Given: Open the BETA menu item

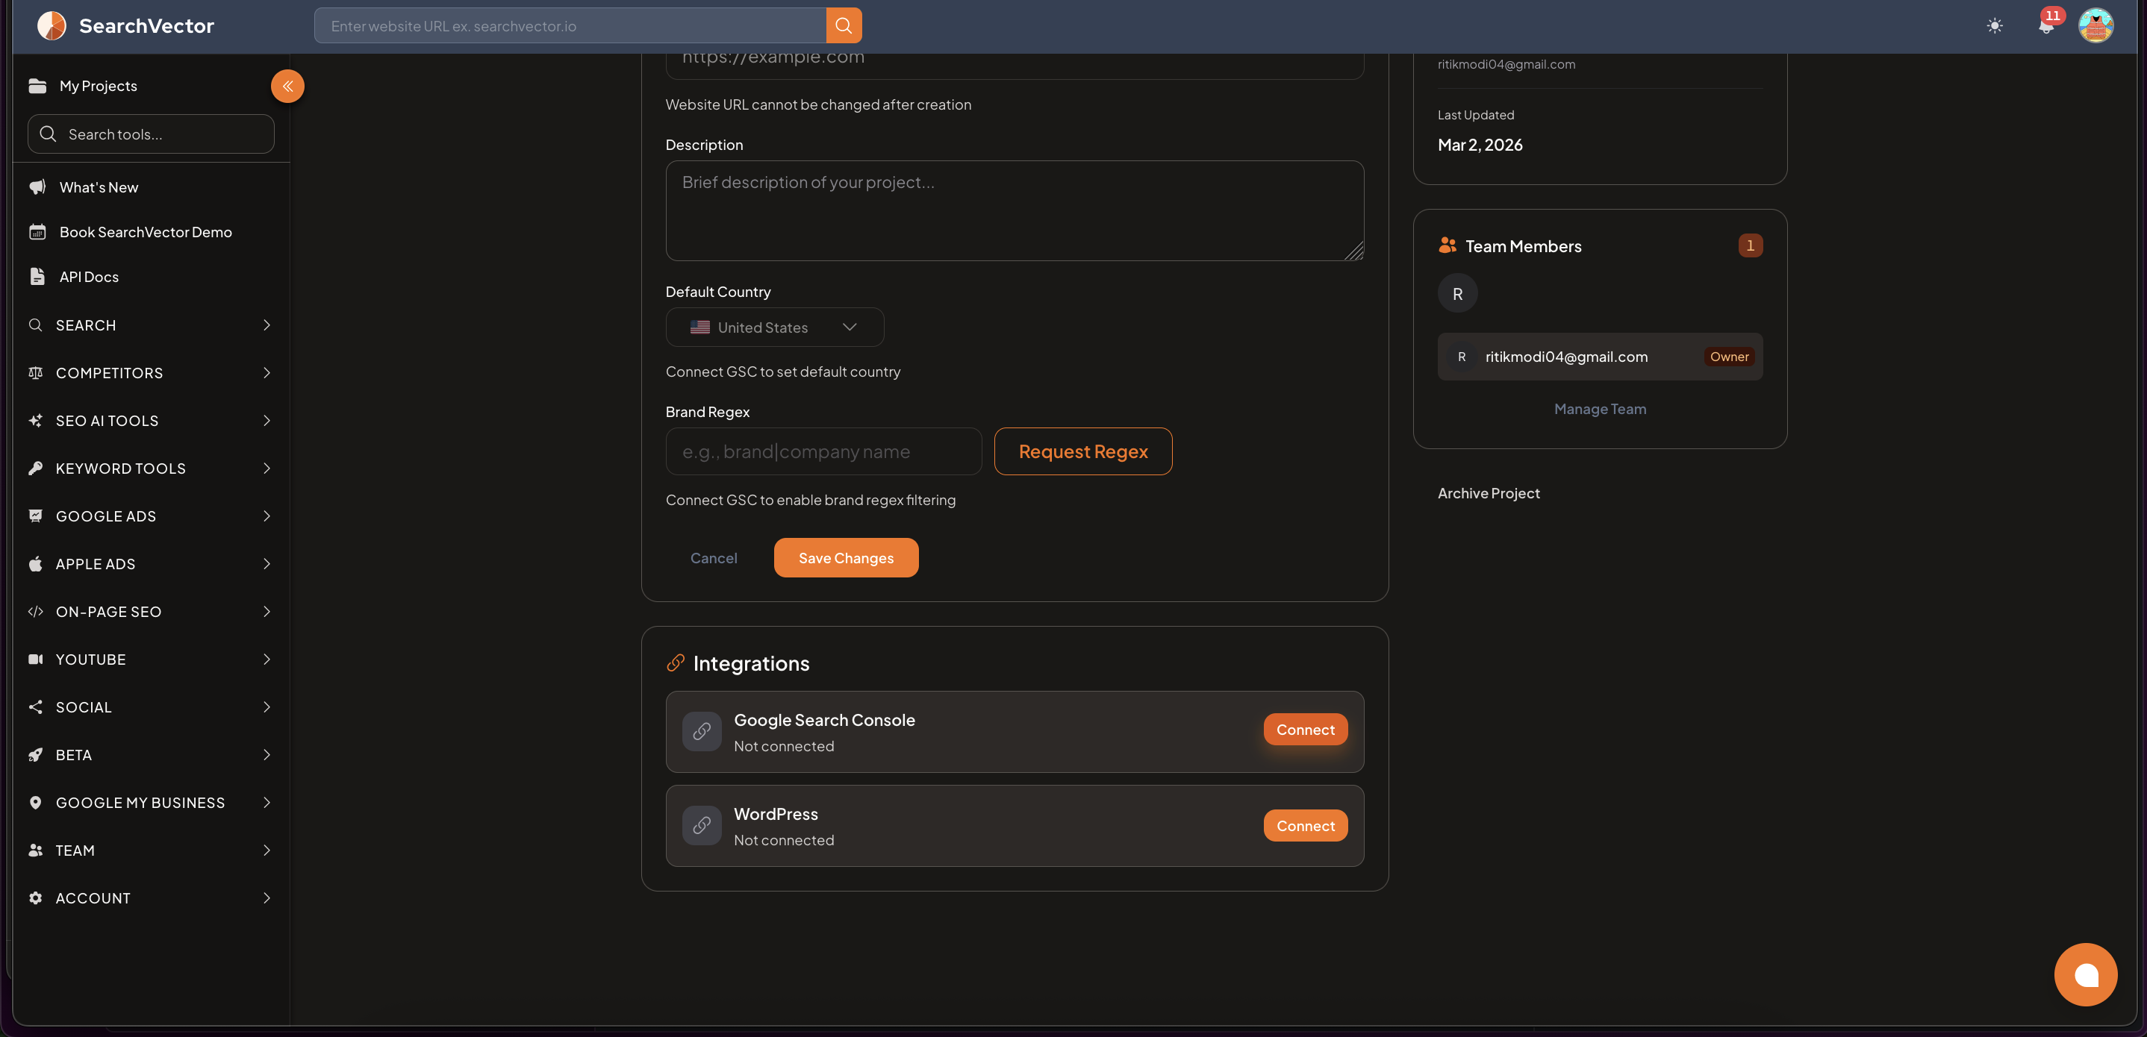Looking at the screenshot, I should (151, 755).
